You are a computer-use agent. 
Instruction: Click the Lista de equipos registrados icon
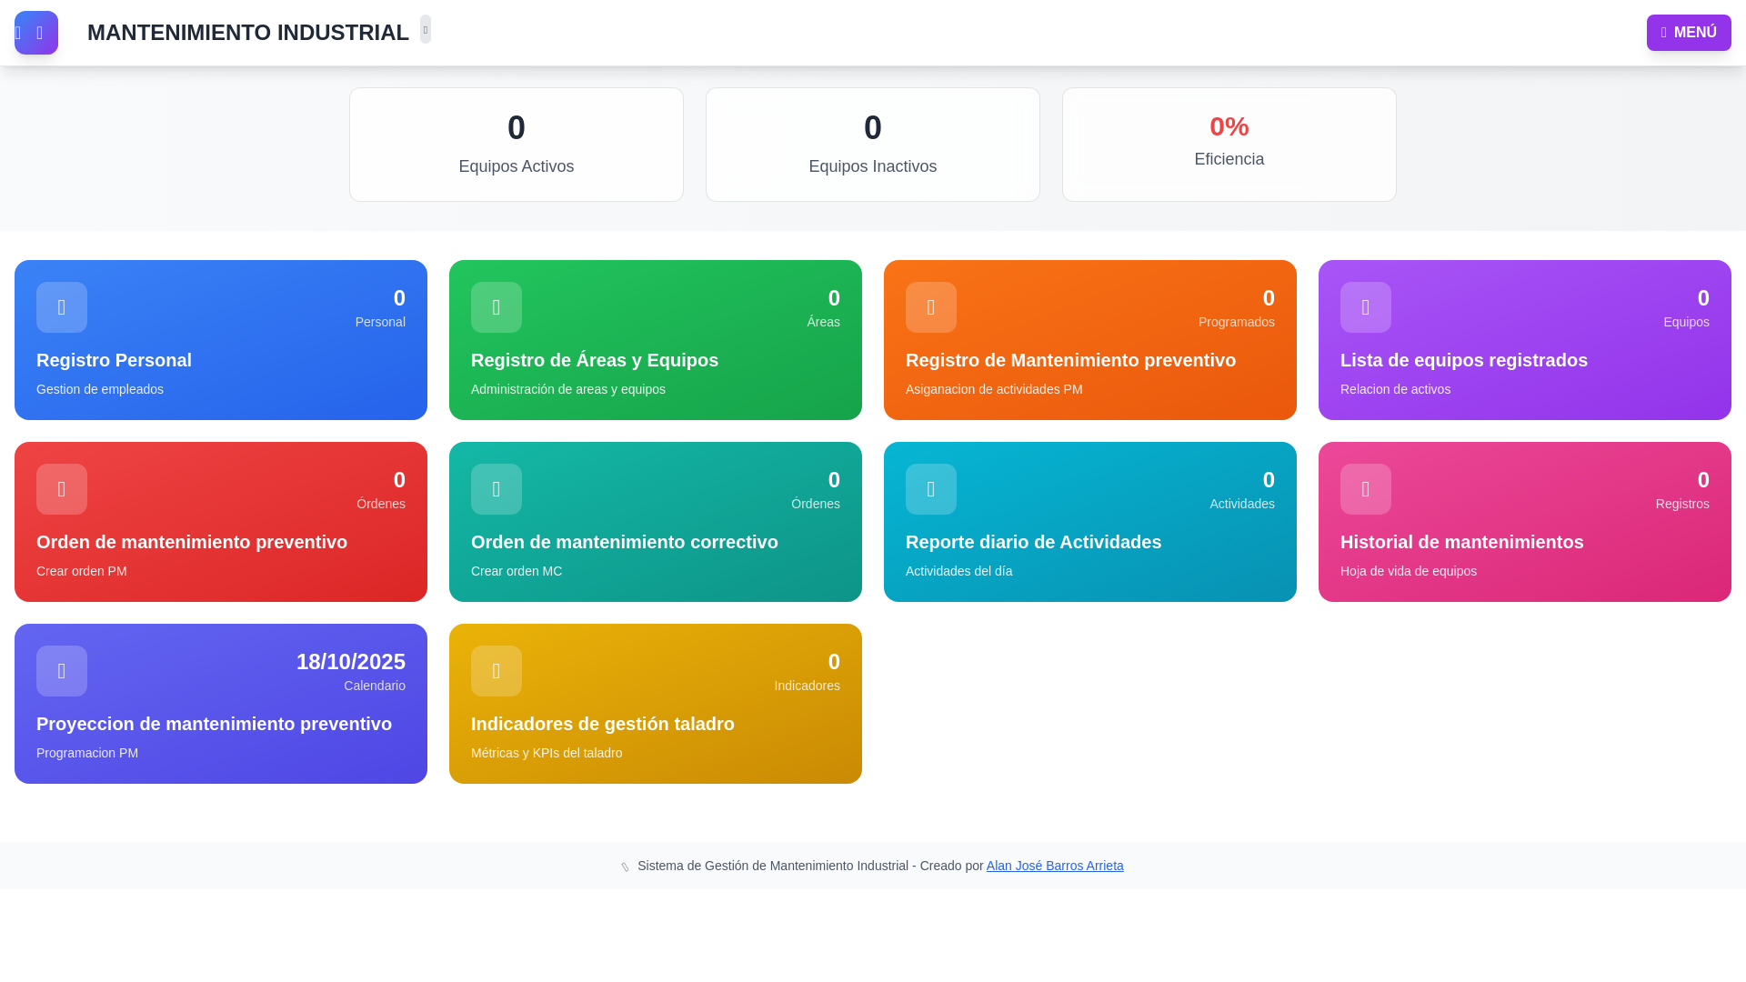1366,307
